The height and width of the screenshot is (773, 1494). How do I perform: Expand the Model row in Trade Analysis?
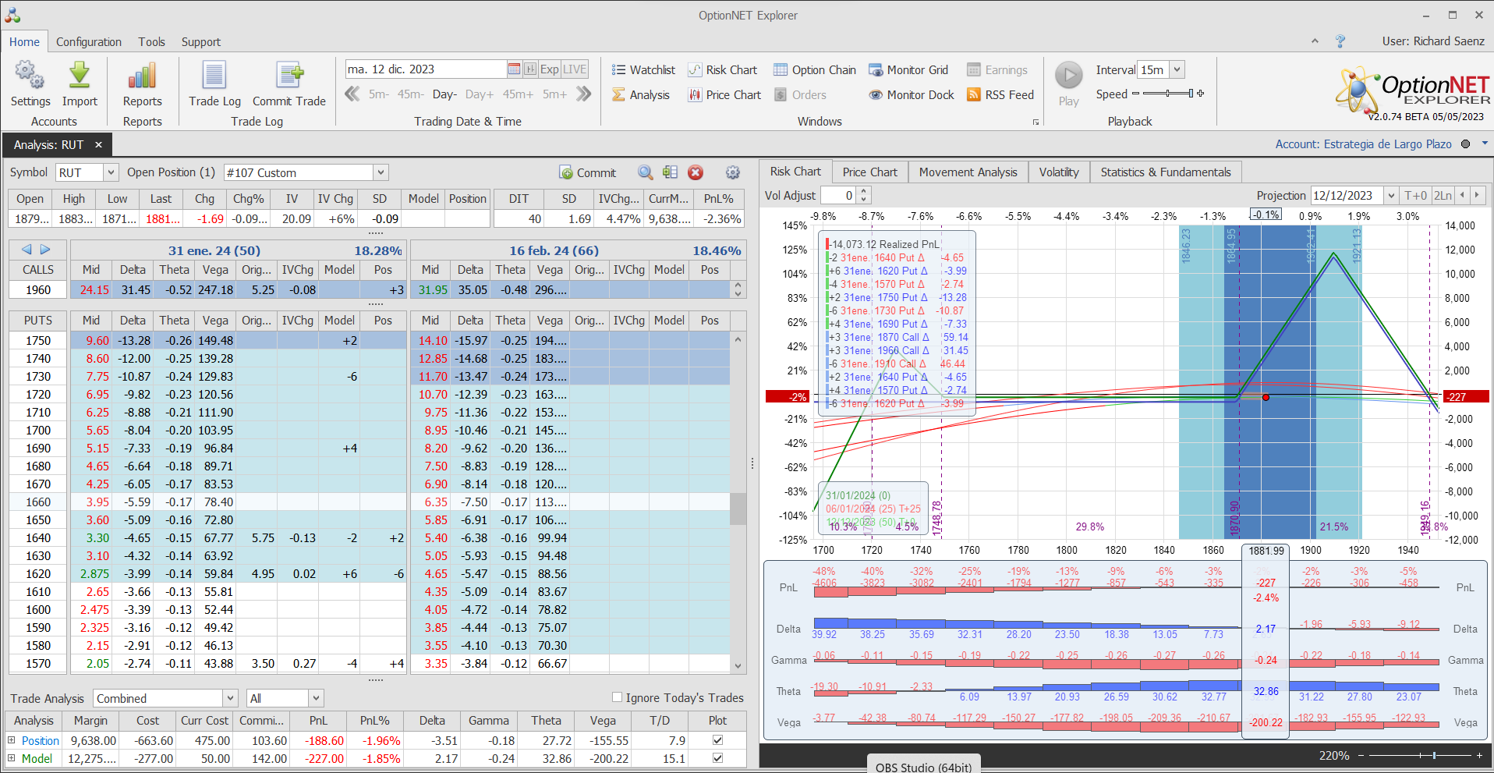point(12,758)
